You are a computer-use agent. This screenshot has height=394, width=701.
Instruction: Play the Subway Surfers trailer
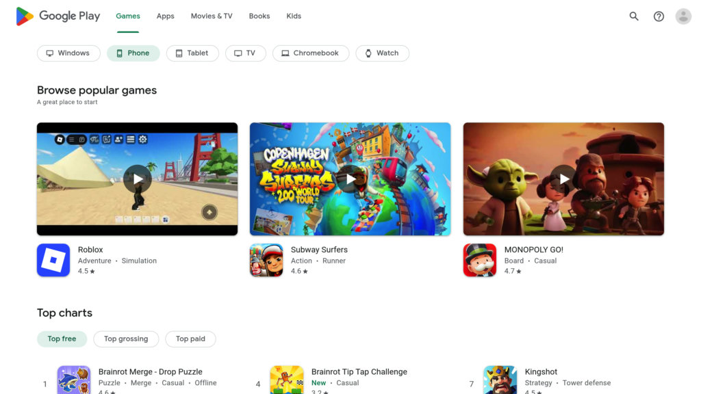[x=350, y=179]
